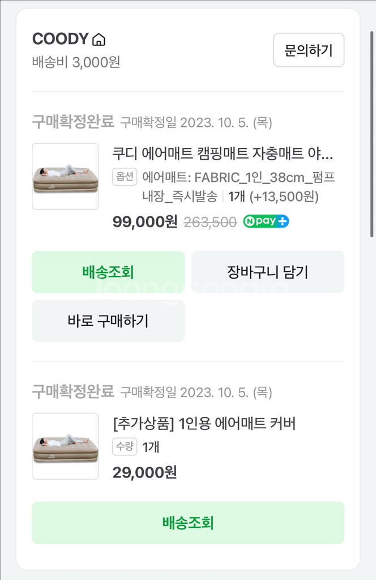Open the COODY store name
Viewport: 376px width, 580px height.
(x=61, y=39)
